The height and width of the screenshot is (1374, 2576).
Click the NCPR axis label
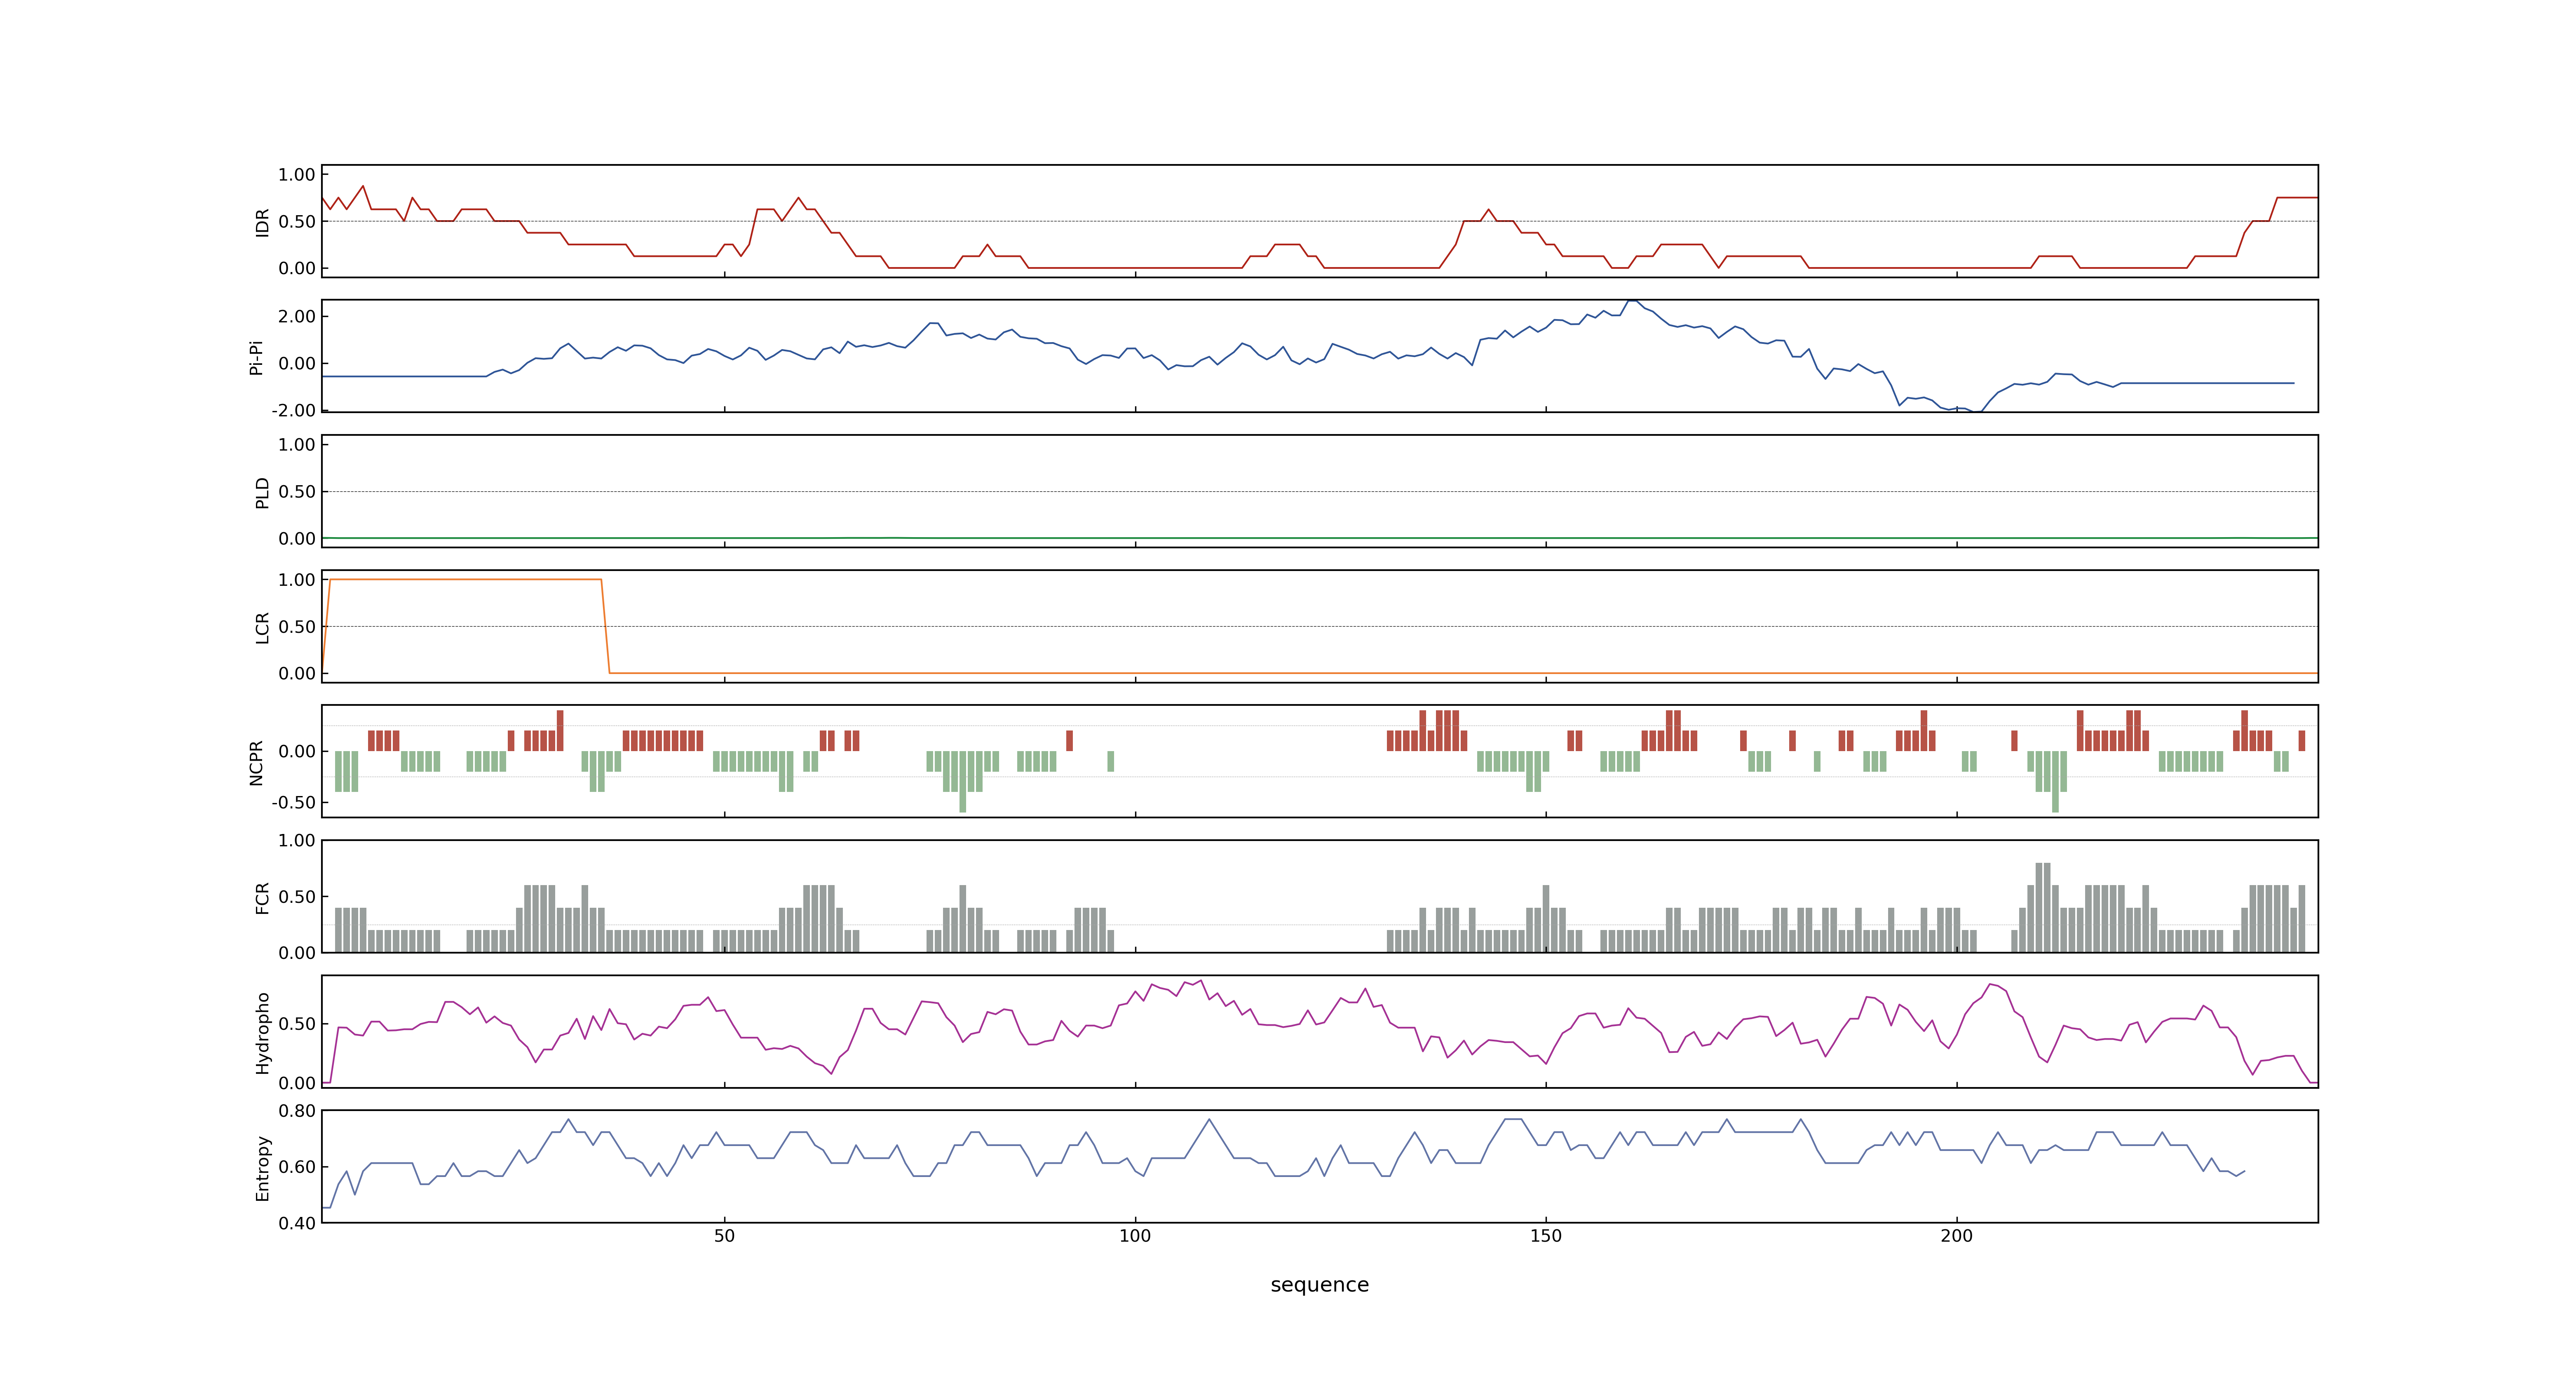pos(256,763)
